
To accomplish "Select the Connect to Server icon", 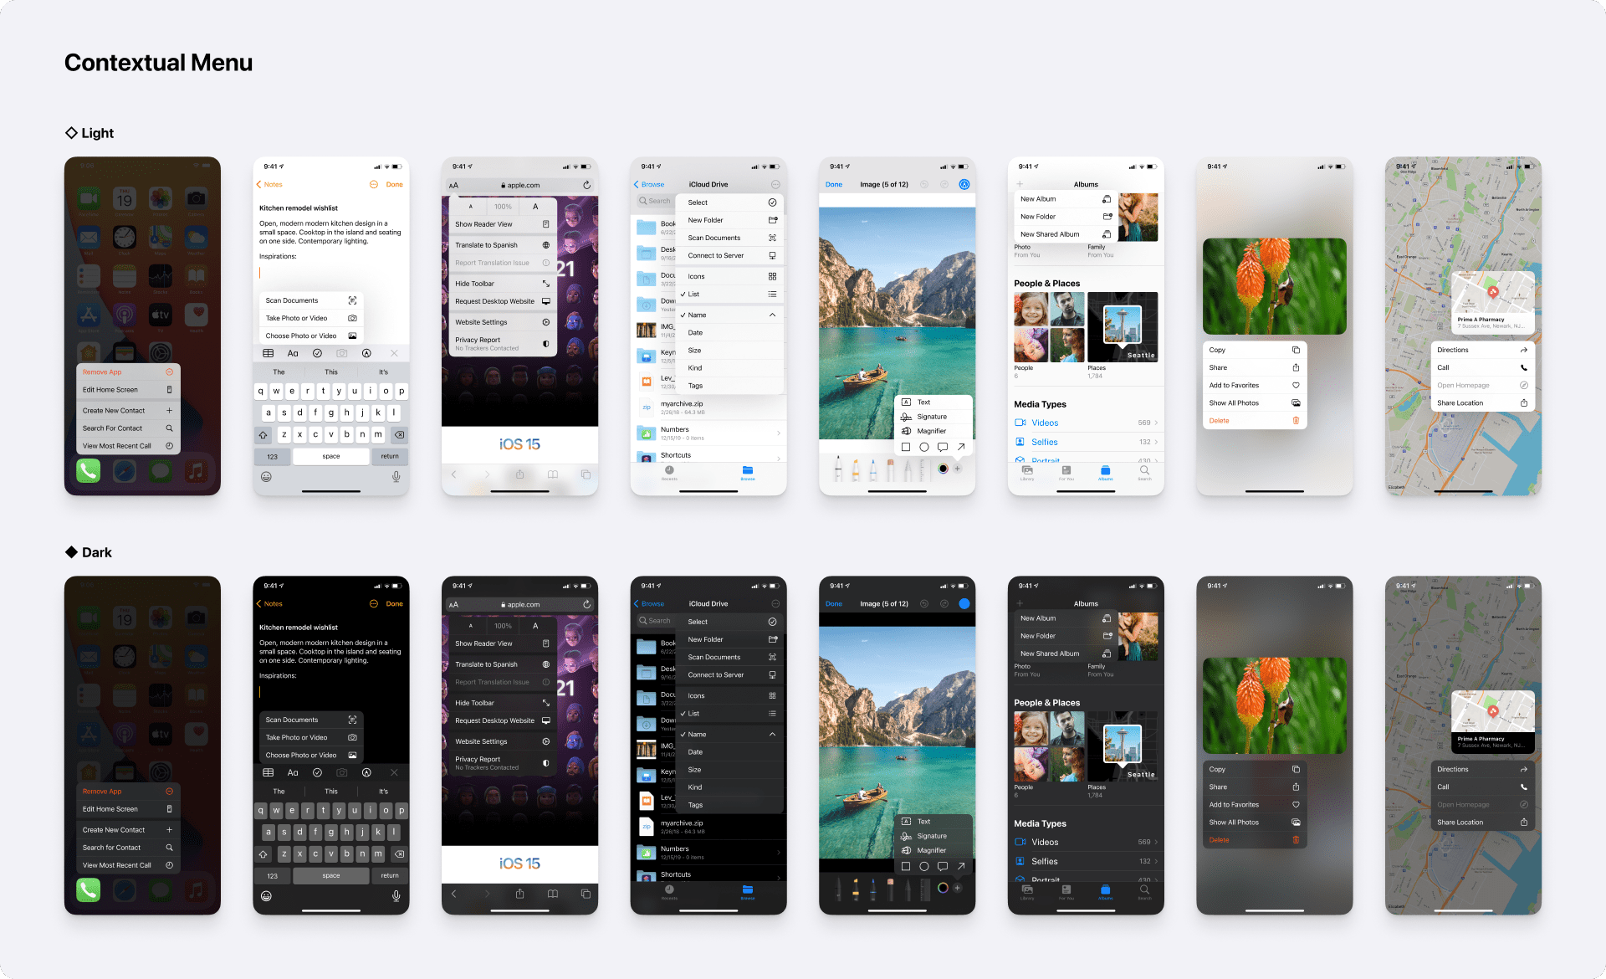I will click(x=773, y=256).
